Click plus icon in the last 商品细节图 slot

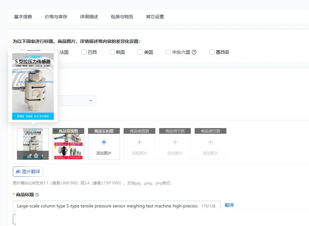(210, 142)
